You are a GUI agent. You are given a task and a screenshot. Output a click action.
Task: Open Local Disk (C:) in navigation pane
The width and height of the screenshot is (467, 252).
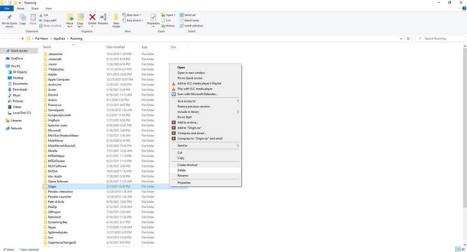tap(22, 113)
